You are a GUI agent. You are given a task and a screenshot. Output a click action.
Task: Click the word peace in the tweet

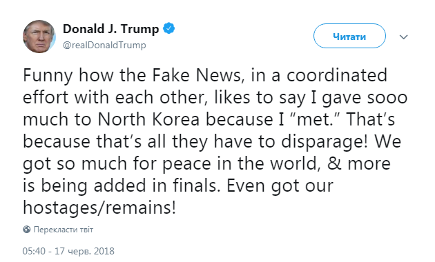186,164
